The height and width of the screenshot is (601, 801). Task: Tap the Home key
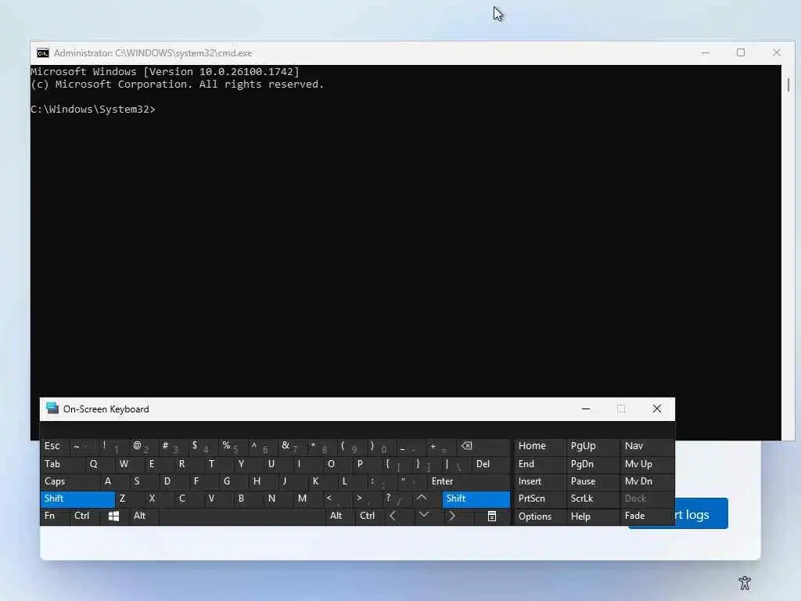(x=540, y=446)
